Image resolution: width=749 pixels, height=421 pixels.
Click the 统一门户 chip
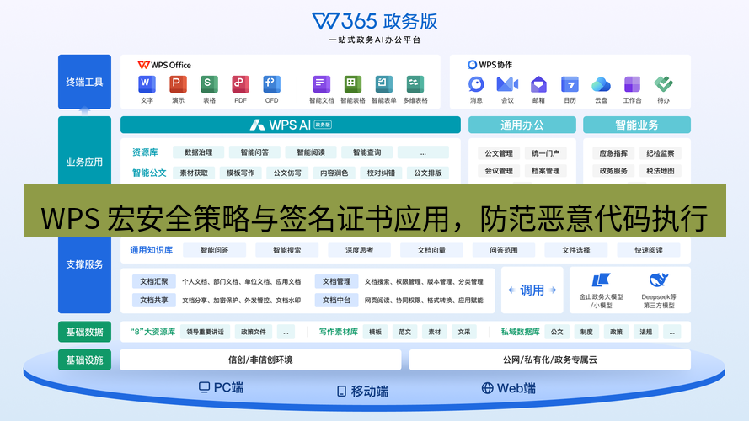545,153
